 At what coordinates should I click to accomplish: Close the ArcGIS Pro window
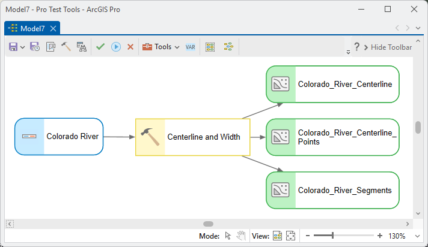(x=414, y=9)
